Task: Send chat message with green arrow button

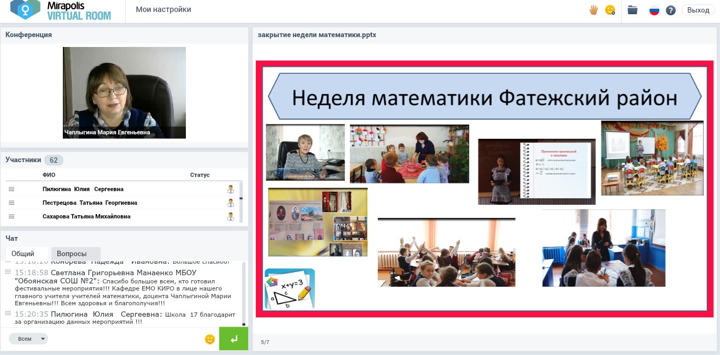Action: pos(233,339)
